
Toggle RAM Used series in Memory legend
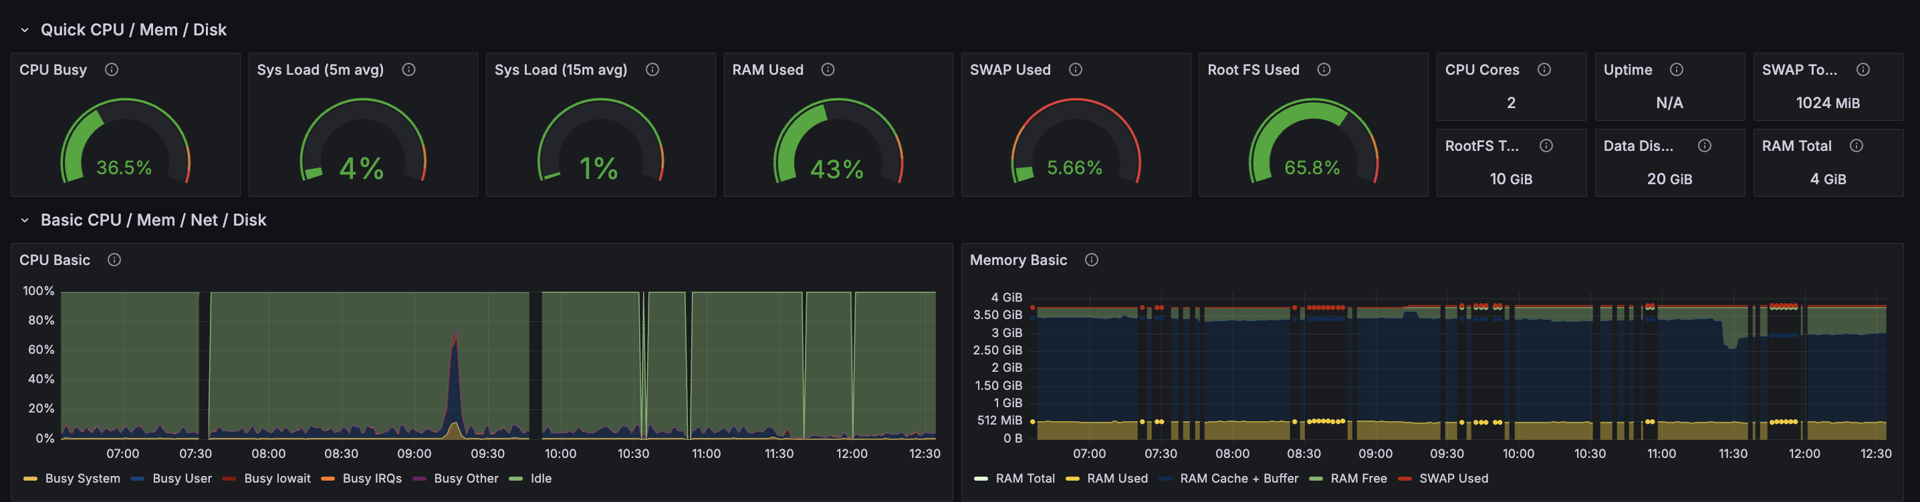1117,478
